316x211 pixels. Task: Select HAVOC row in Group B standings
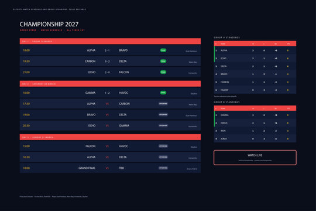click(255, 123)
